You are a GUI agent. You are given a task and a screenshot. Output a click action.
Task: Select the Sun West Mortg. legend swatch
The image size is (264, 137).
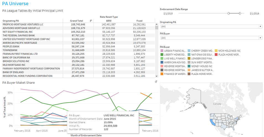click(189, 62)
